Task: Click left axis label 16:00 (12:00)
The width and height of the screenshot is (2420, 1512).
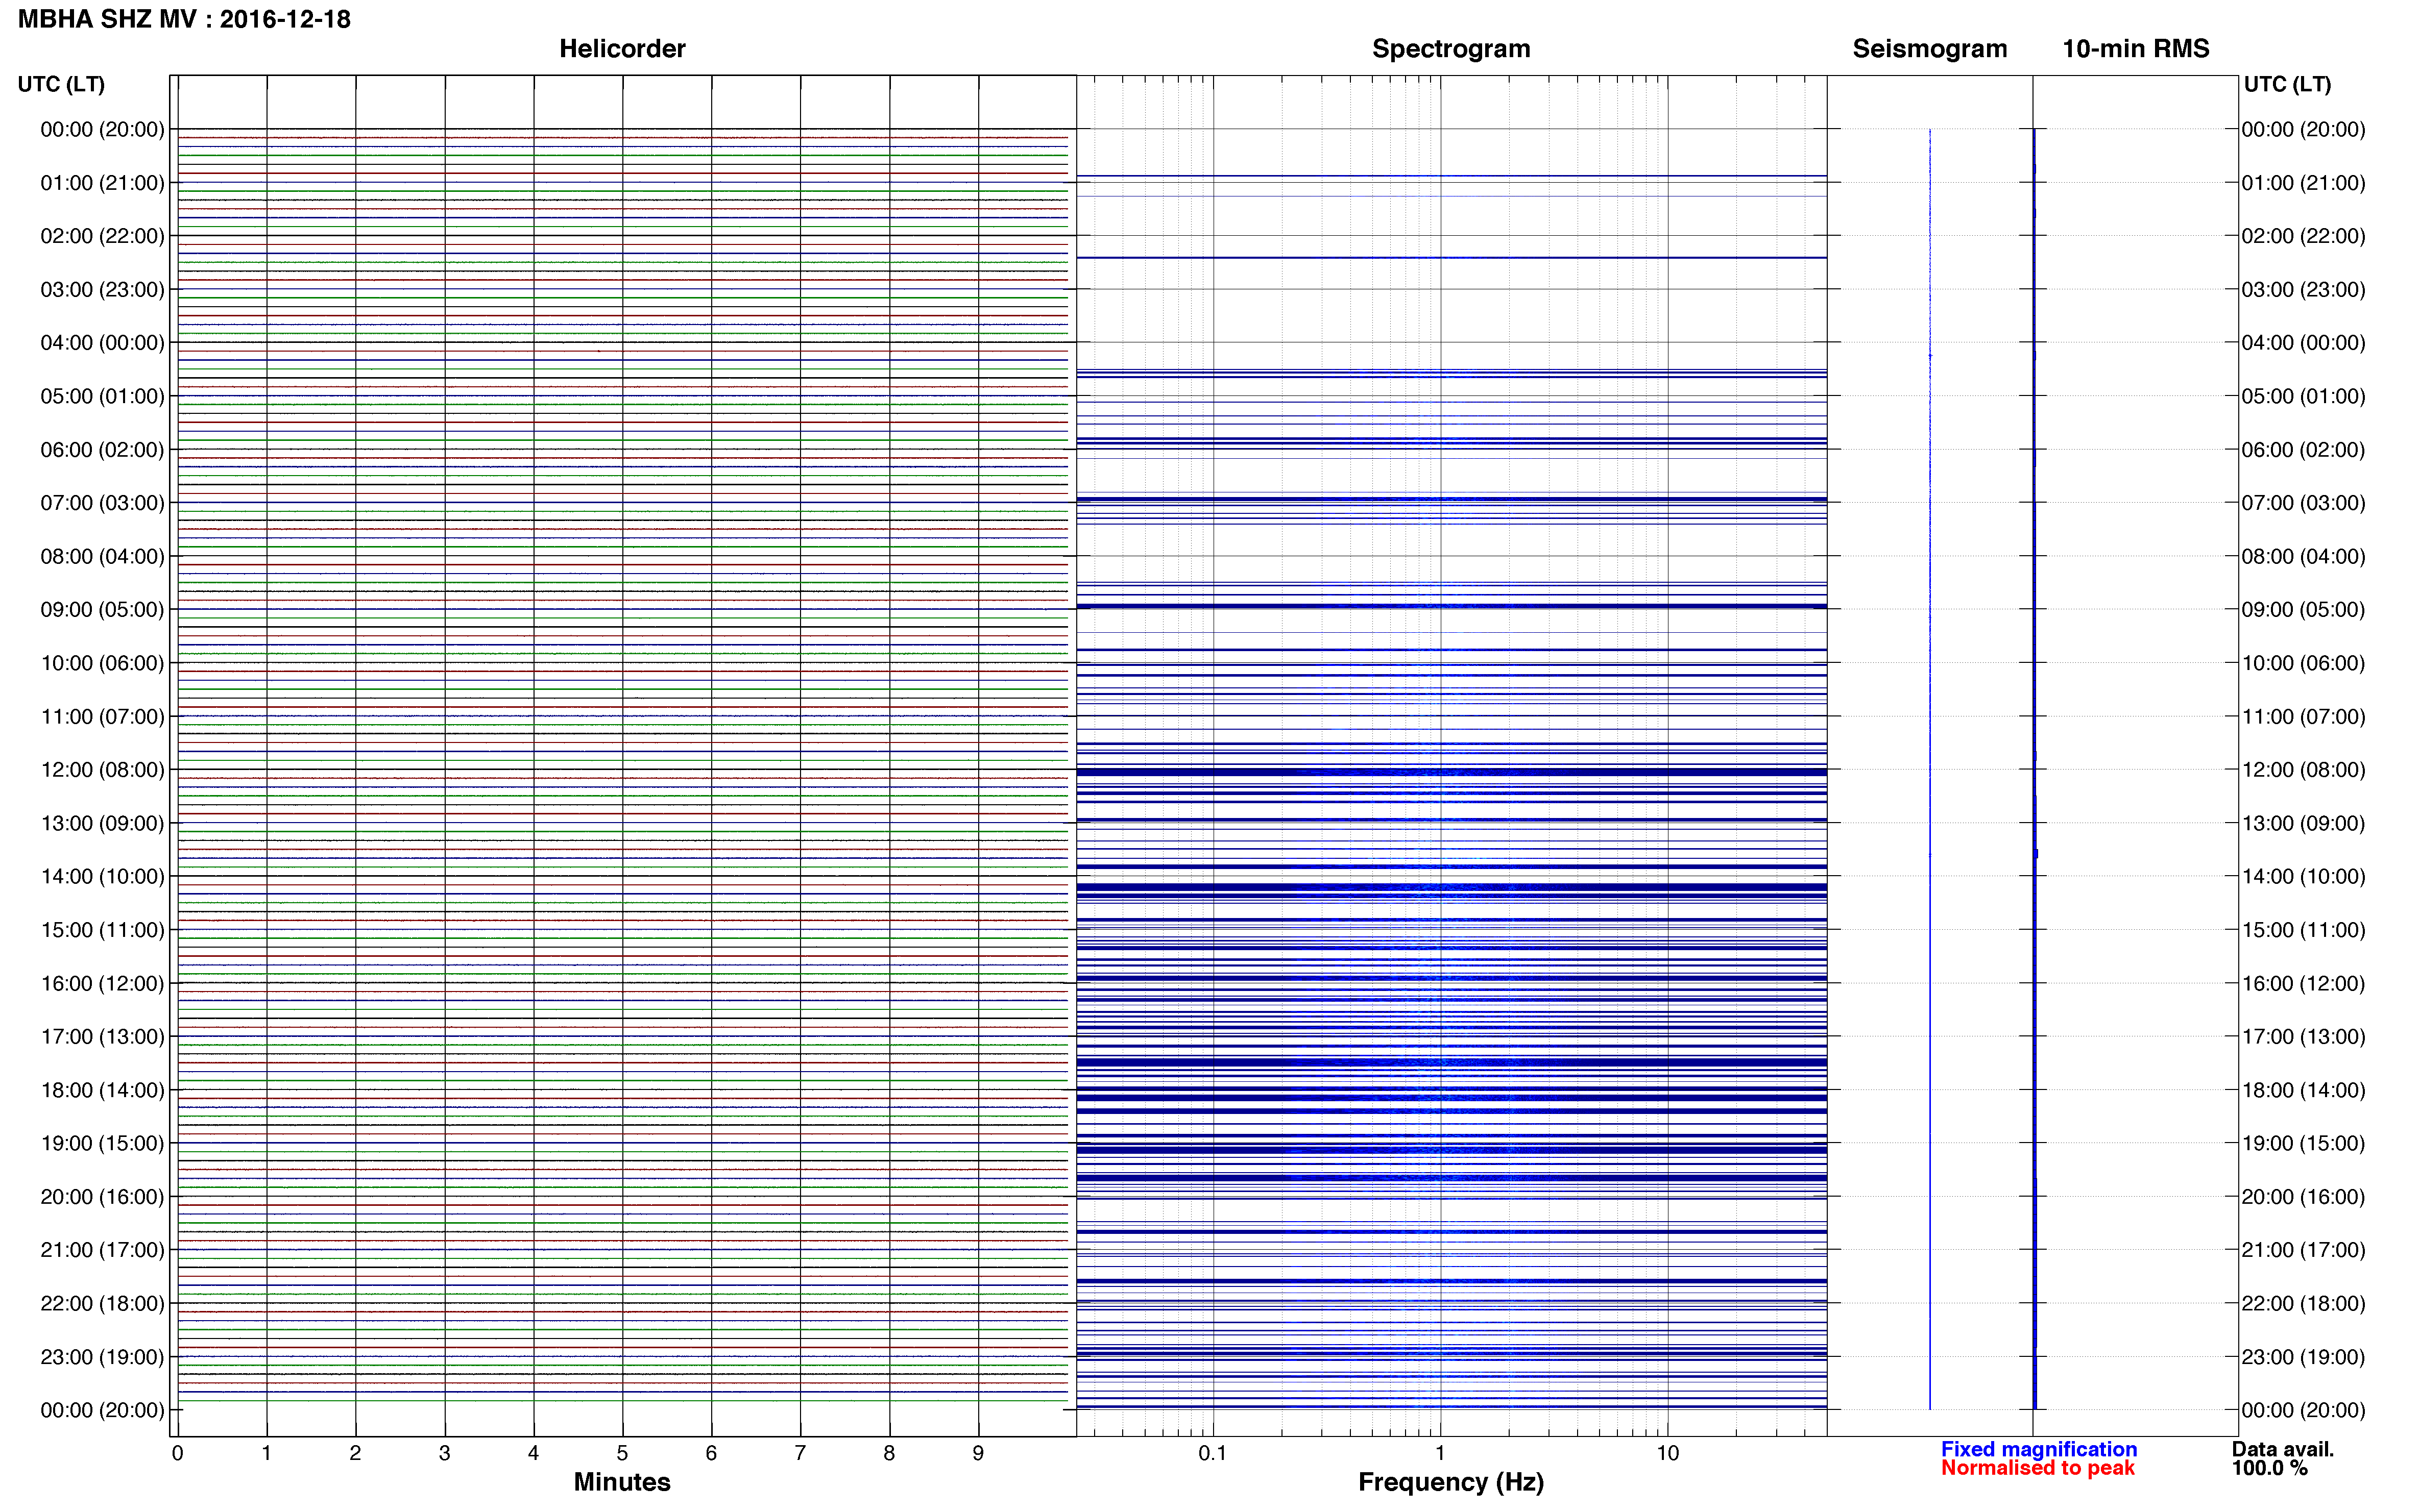Action: tap(102, 983)
